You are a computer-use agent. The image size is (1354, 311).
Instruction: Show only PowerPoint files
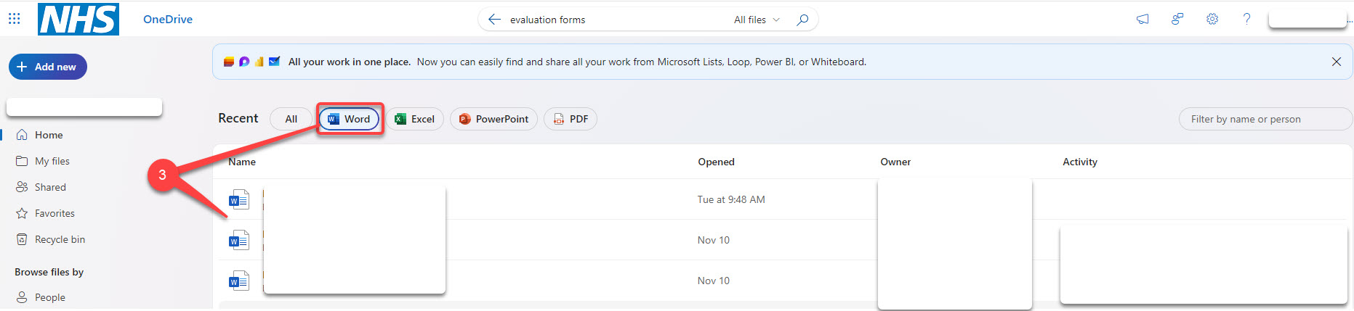pyautogui.click(x=493, y=119)
